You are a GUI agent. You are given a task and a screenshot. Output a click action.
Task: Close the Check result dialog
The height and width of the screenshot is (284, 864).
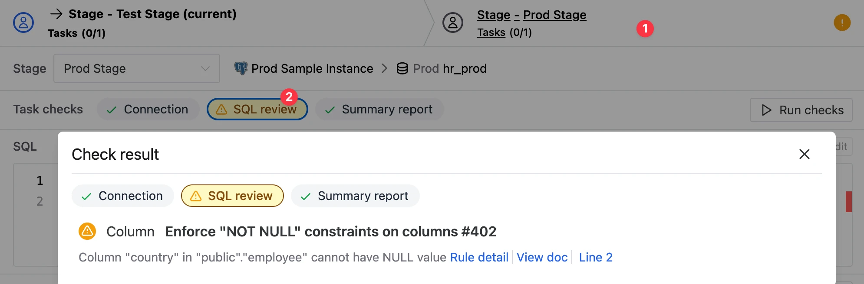[805, 154]
